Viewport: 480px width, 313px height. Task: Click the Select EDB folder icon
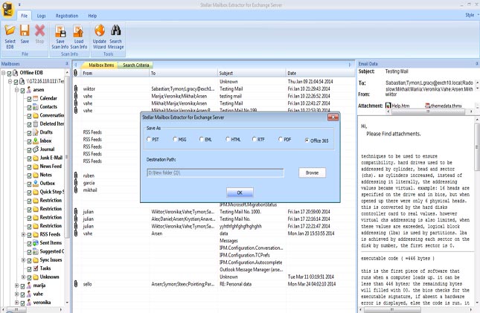point(10,30)
